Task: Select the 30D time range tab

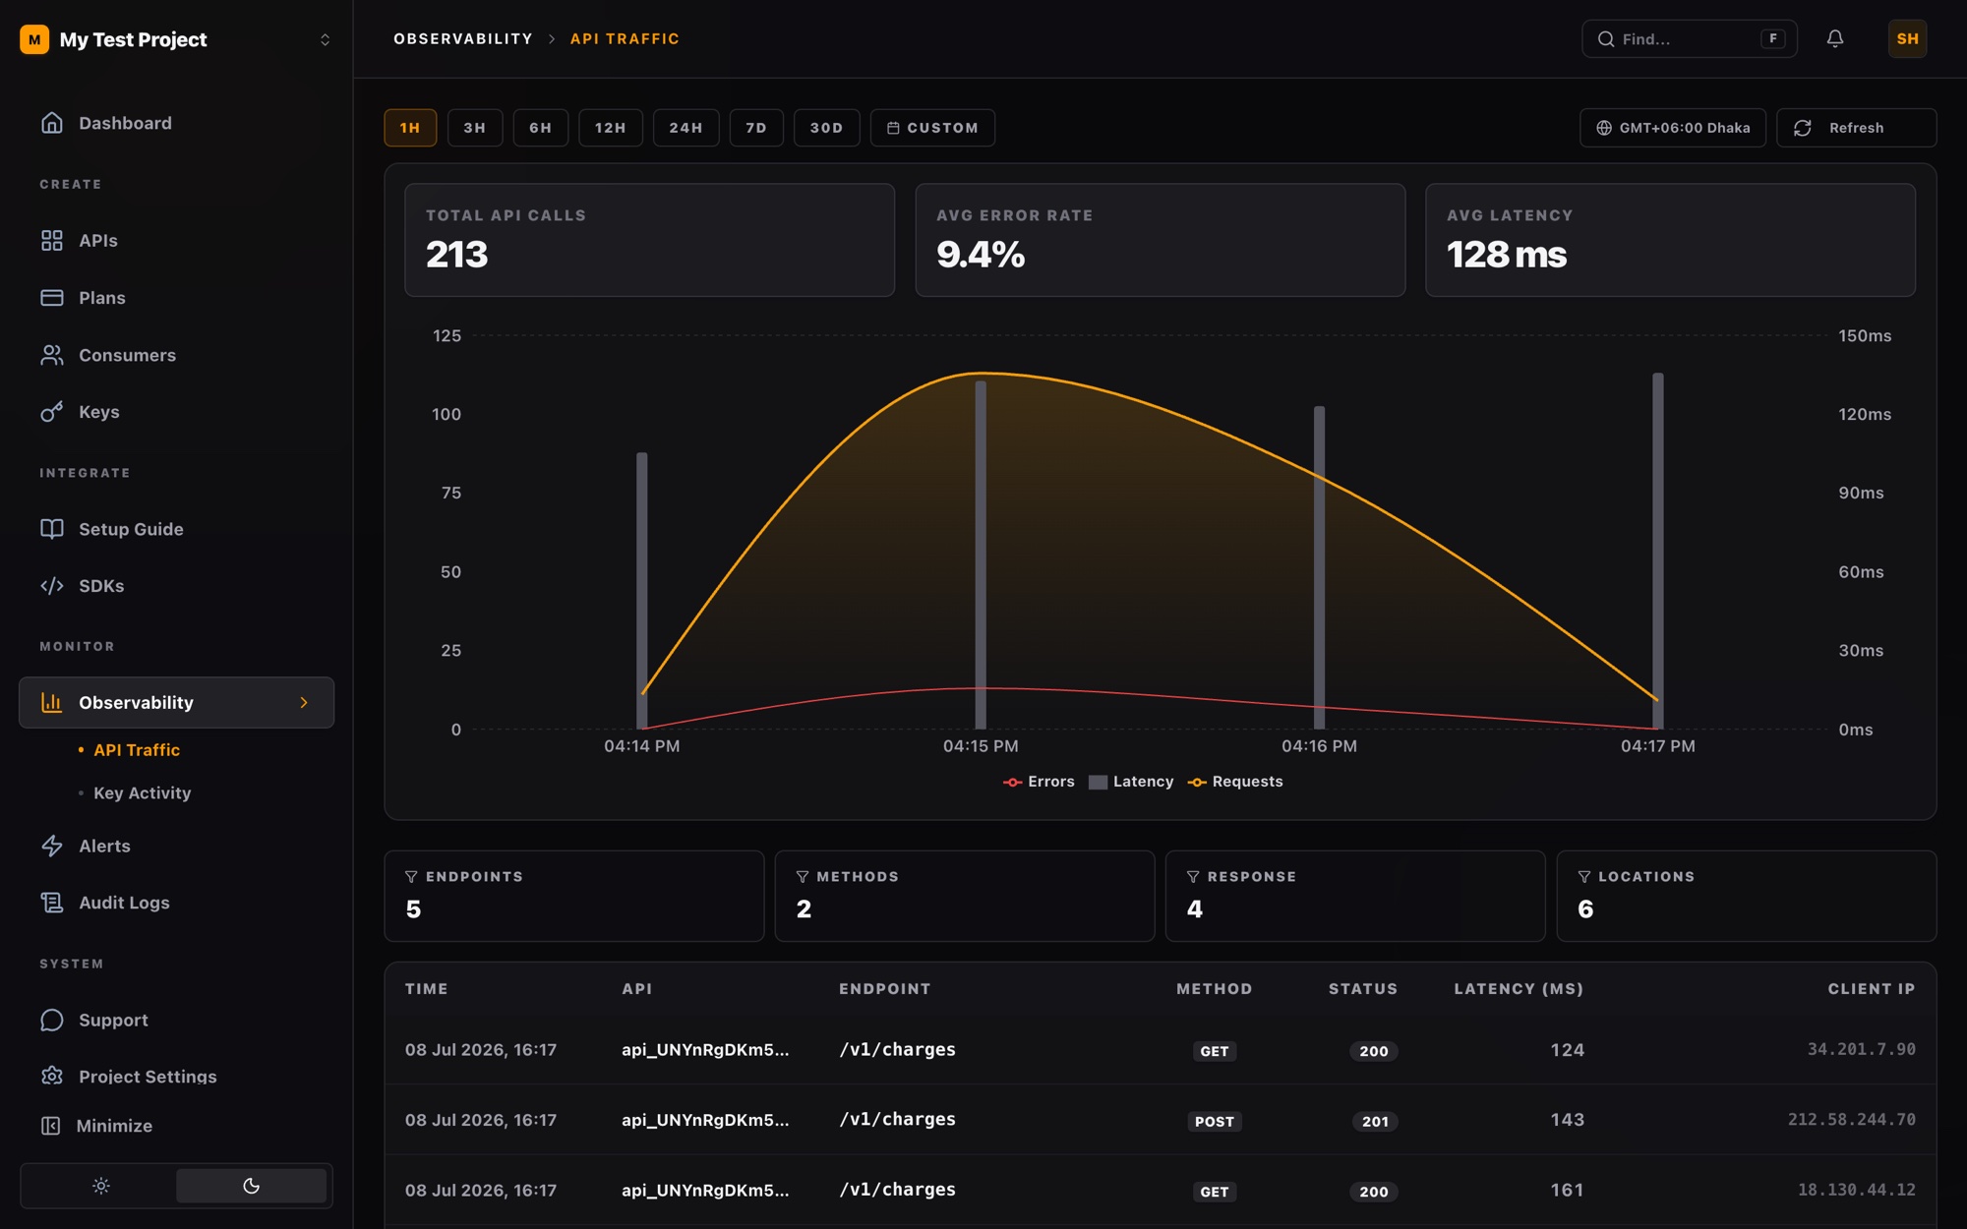Action: tap(827, 128)
